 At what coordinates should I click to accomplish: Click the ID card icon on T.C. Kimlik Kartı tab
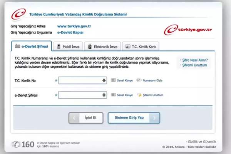[x=128, y=47]
